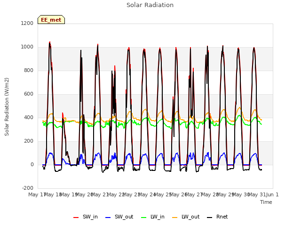Click the 200 y-axis tick label
Screen dimensions: 301x226
[x=29, y=141]
